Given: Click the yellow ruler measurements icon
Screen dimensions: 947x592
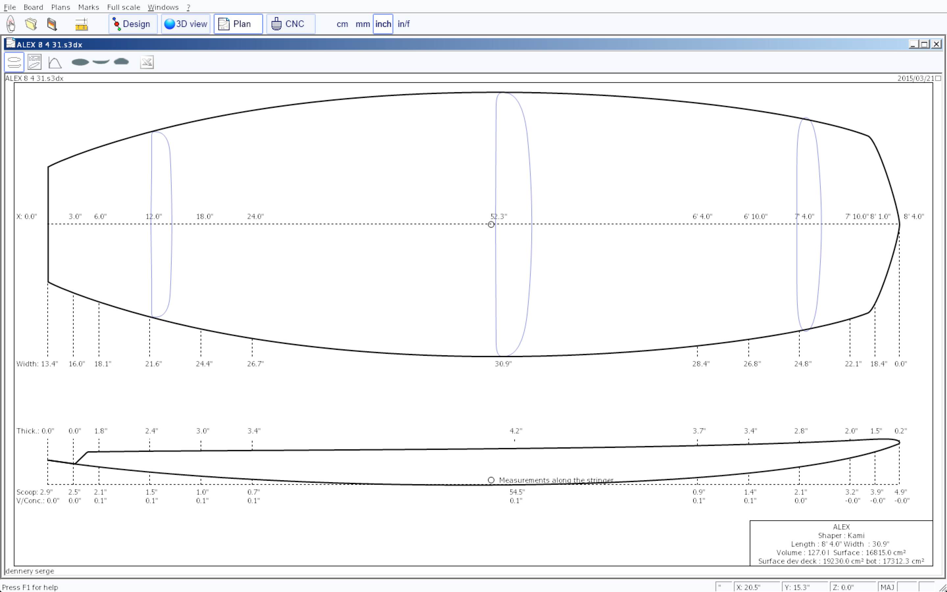Looking at the screenshot, I should (82, 24).
